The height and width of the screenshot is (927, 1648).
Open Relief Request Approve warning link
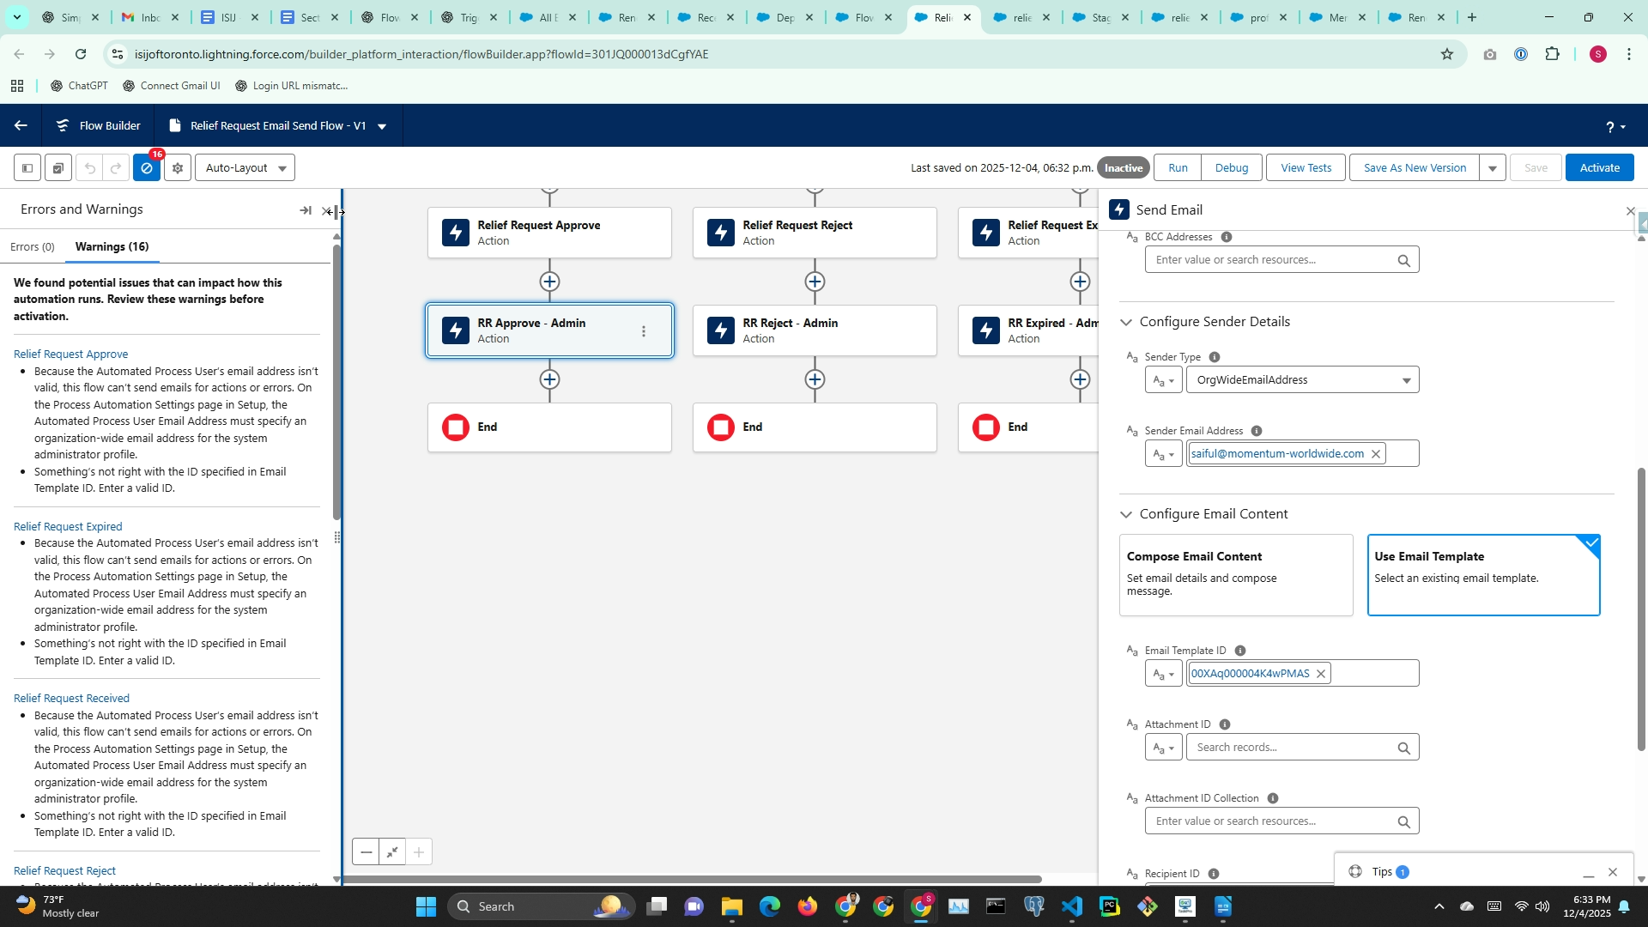[70, 354]
